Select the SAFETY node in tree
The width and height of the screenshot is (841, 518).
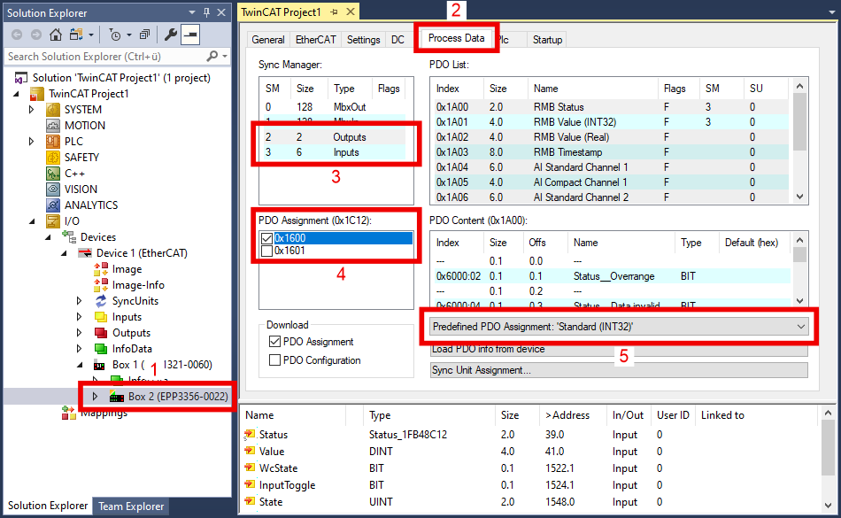81,157
